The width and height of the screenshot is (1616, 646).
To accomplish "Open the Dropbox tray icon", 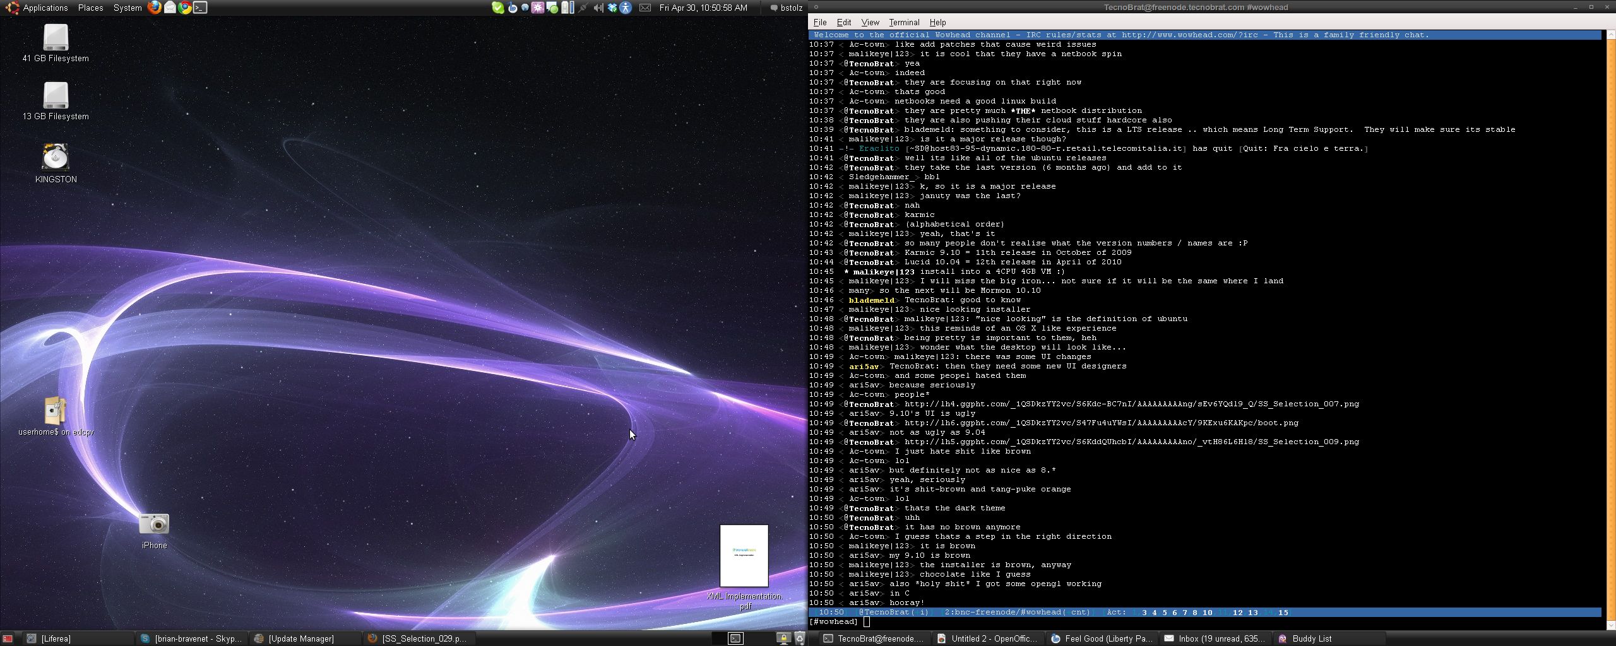I will 612,8.
